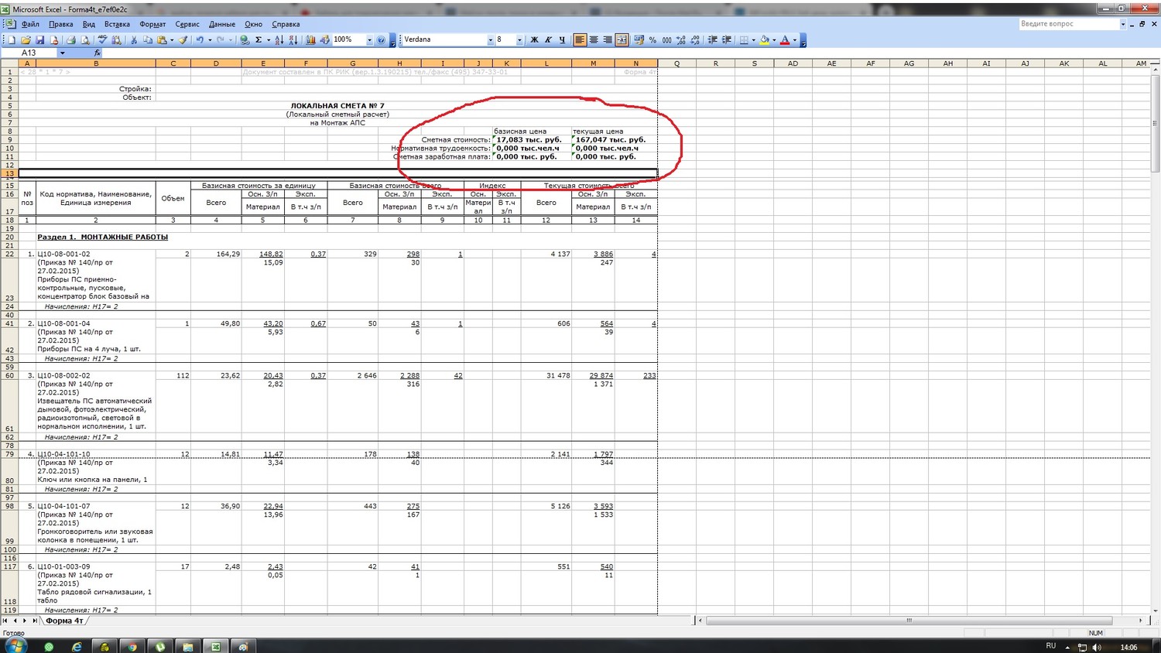Apply percent style with % icon

pos(652,39)
